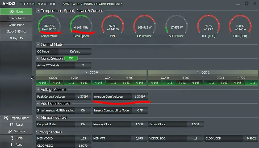Click the CCD 1 header bar
Image resolution: width=259 pixels, height=148 pixels.
coord(203,73)
